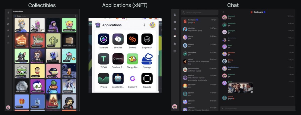This screenshot has width=301, height=115.
Task: Open the @austin conversation
Action: [x=200, y=102]
